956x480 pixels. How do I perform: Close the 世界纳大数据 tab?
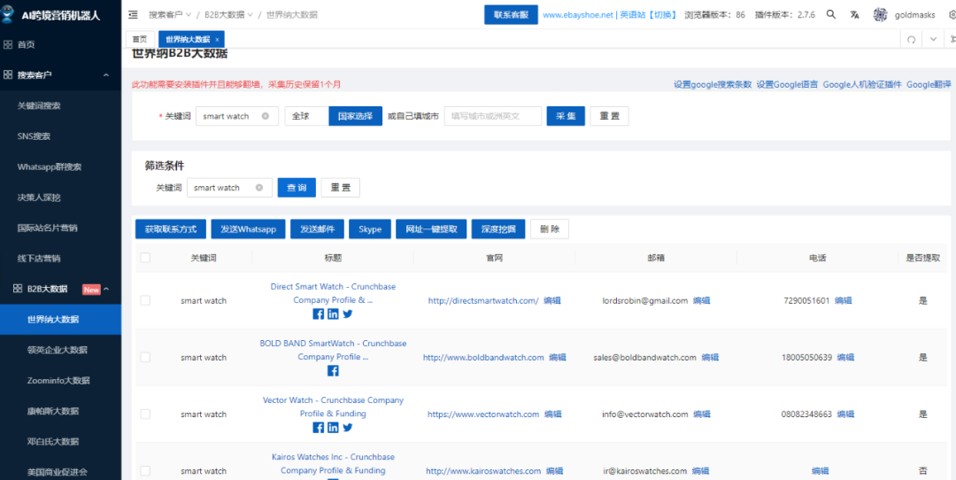(x=217, y=39)
